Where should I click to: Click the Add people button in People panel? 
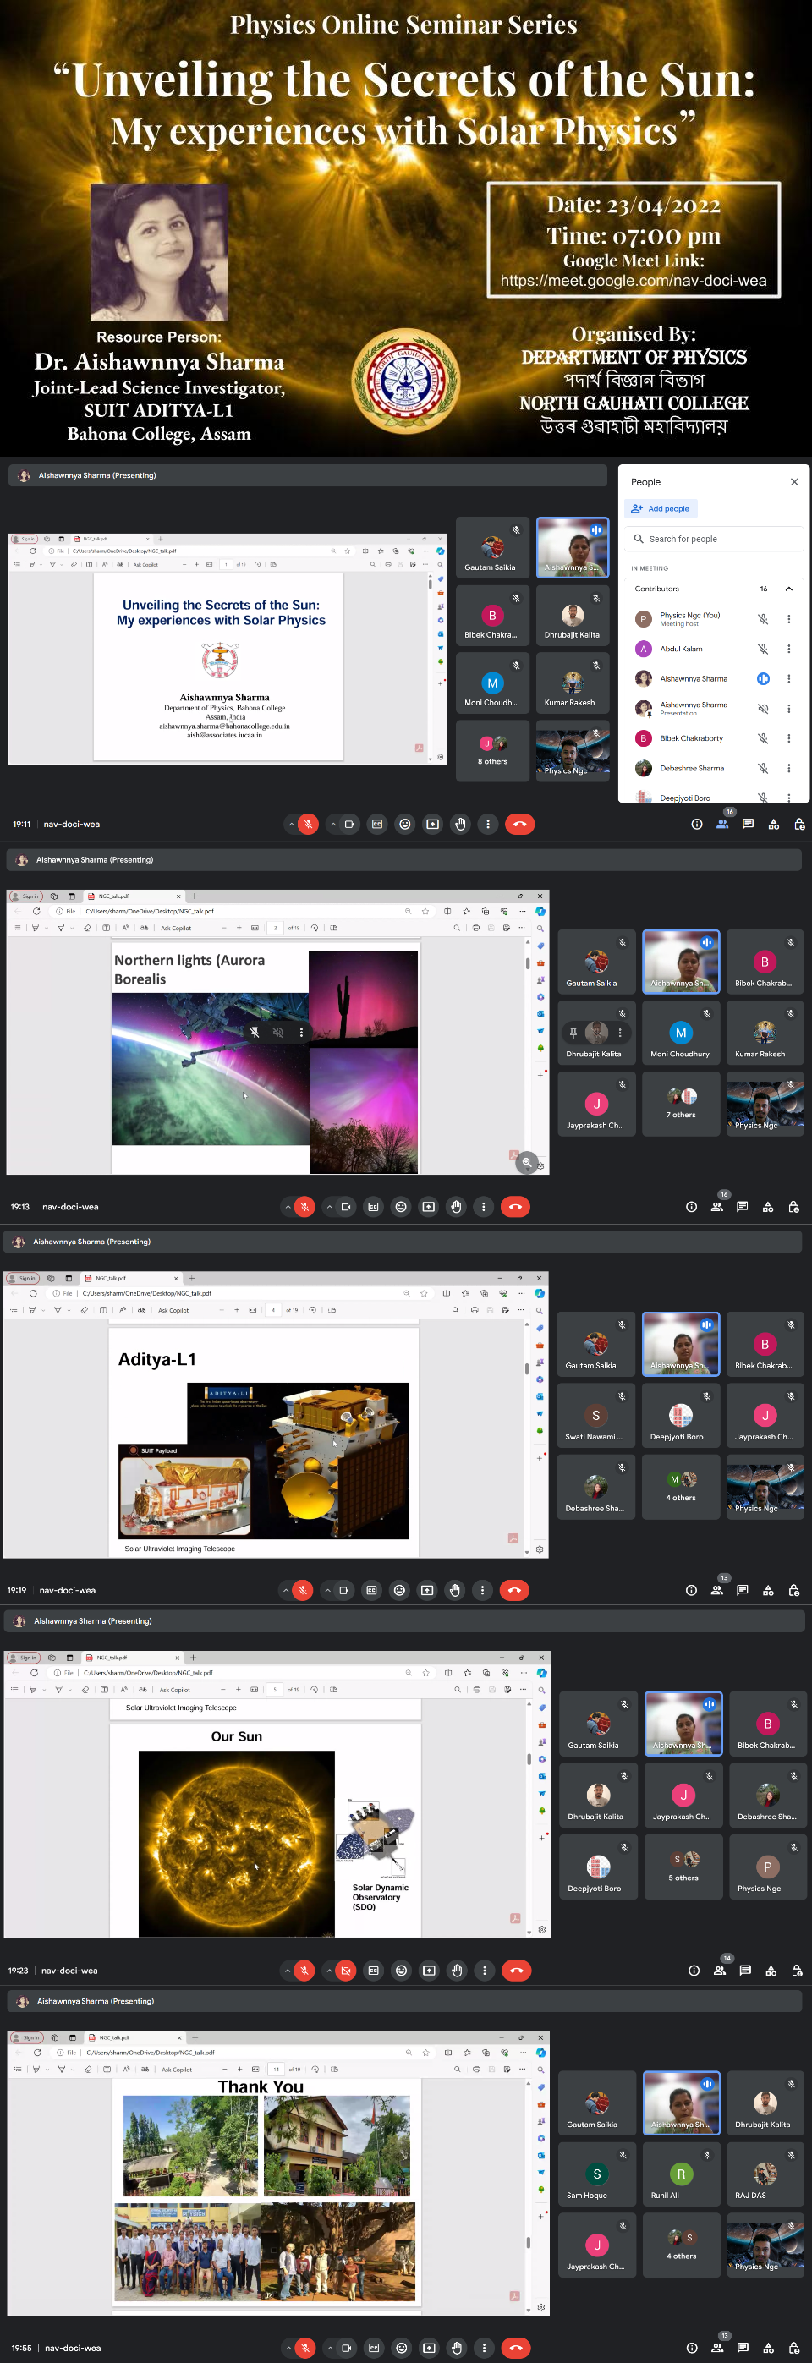[661, 508]
